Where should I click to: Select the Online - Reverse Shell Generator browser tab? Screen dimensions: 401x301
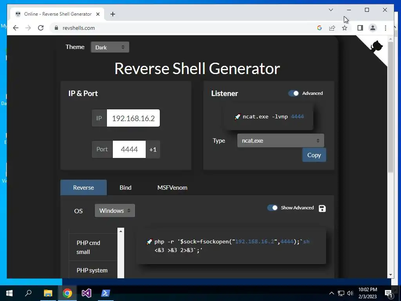[58, 14]
